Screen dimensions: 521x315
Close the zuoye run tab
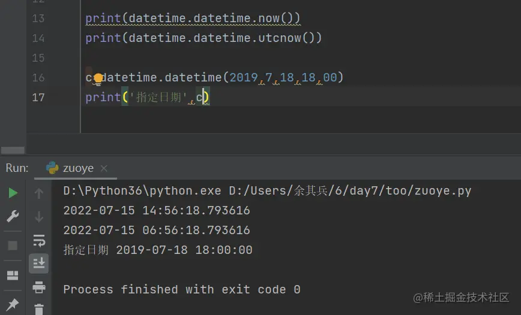coord(104,168)
